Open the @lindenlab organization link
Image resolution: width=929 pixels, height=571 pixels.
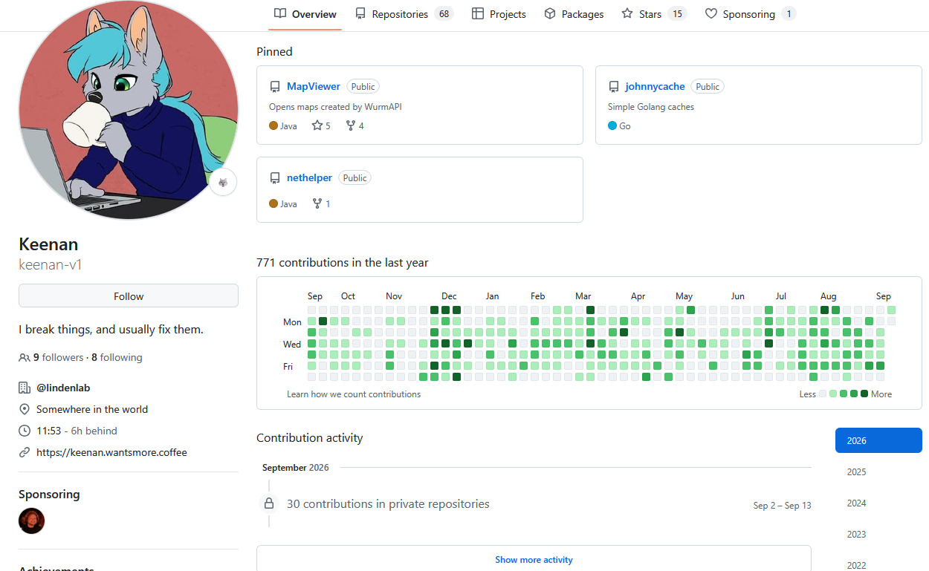[x=63, y=388]
